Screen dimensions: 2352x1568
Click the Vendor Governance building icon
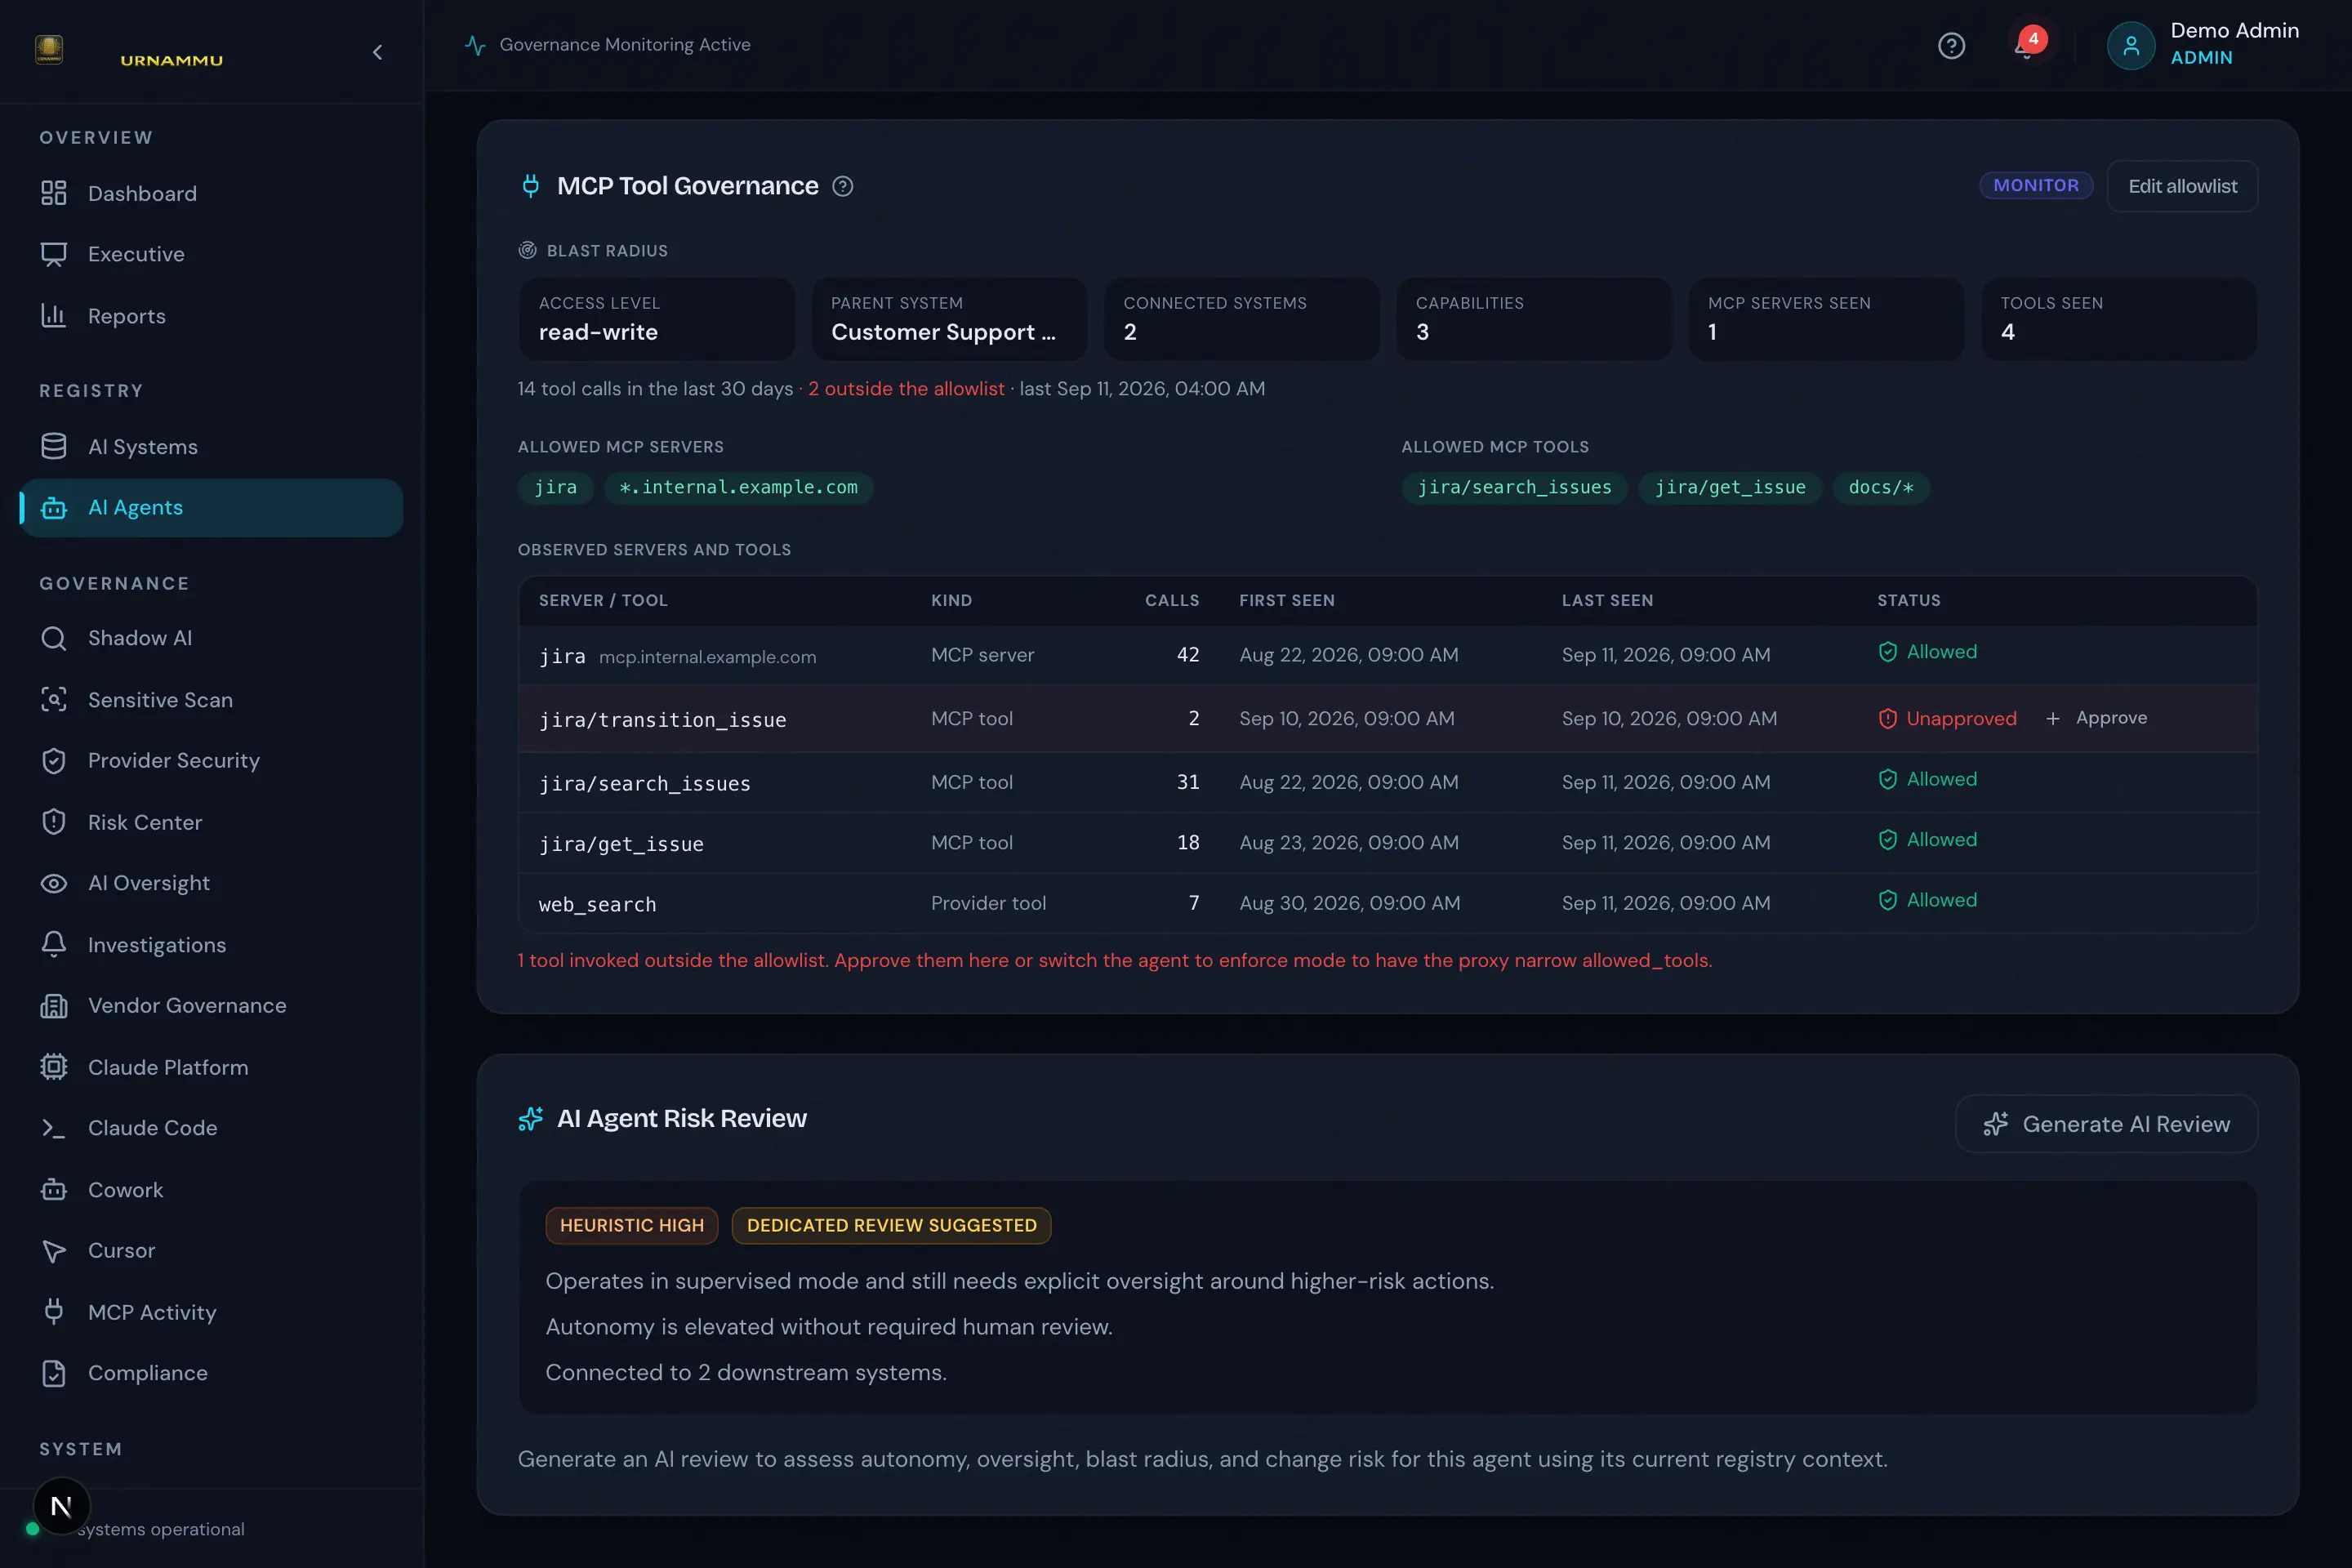[54, 1006]
